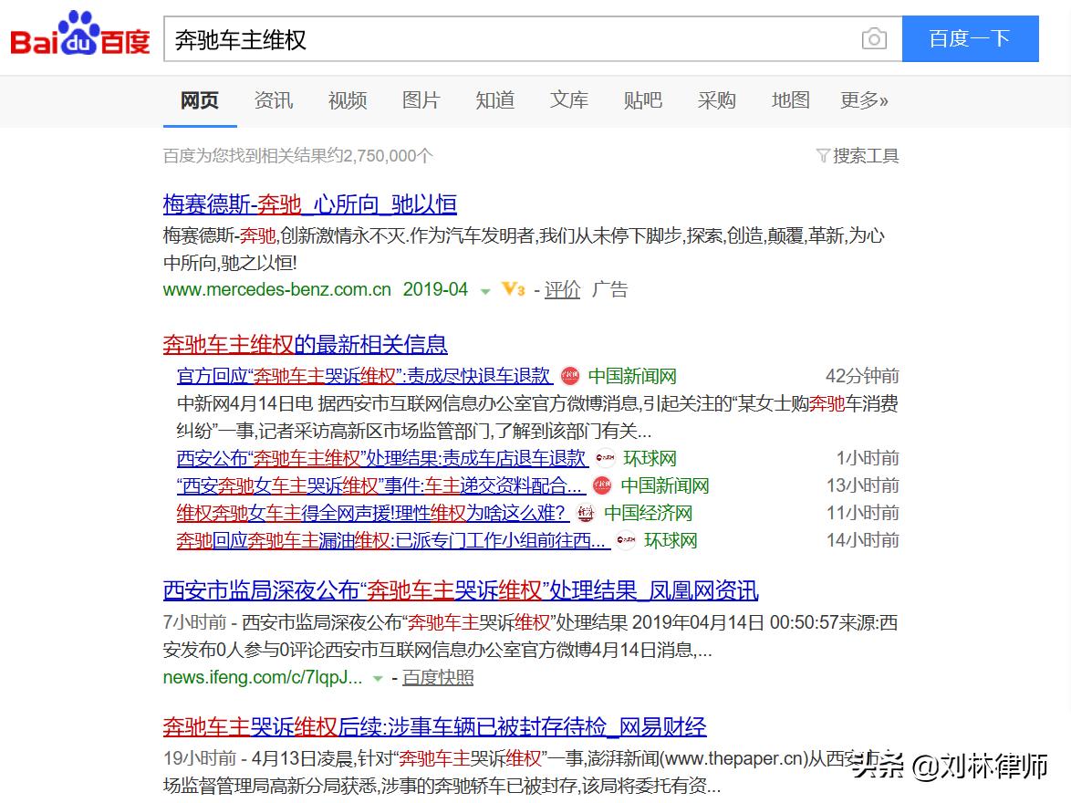Expand the date dropdown next to 2019-04
The width and height of the screenshot is (1071, 803).
coord(485,289)
